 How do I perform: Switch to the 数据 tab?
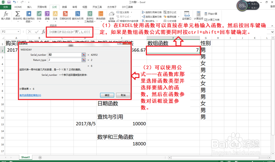click(65, 7)
